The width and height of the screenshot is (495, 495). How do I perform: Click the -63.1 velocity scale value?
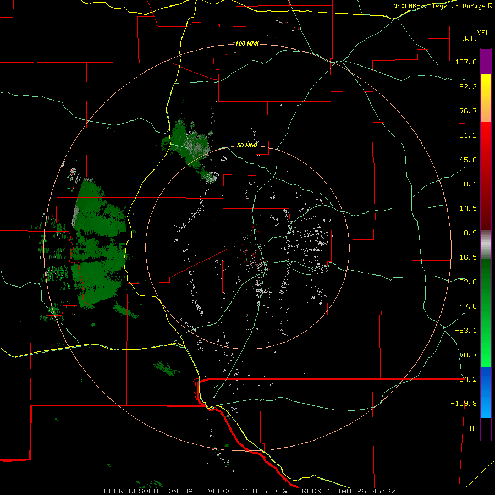click(x=466, y=331)
